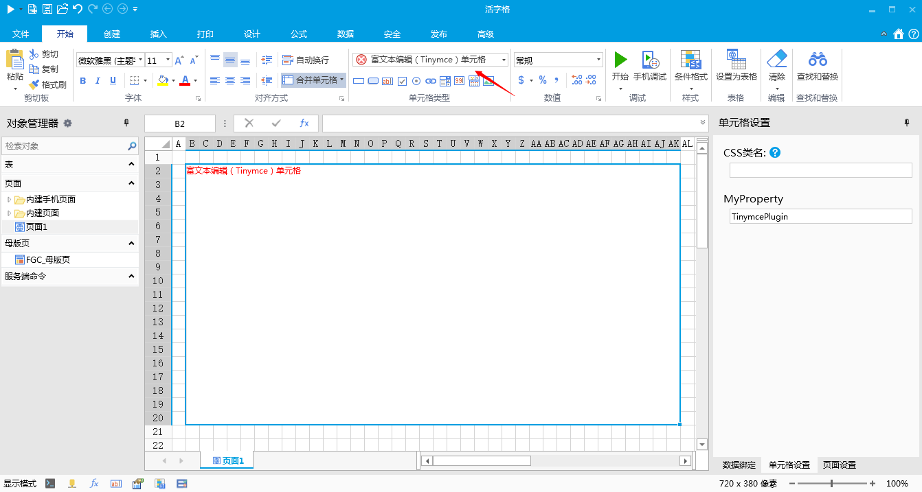Pin the Object Manager panel

pos(126,123)
